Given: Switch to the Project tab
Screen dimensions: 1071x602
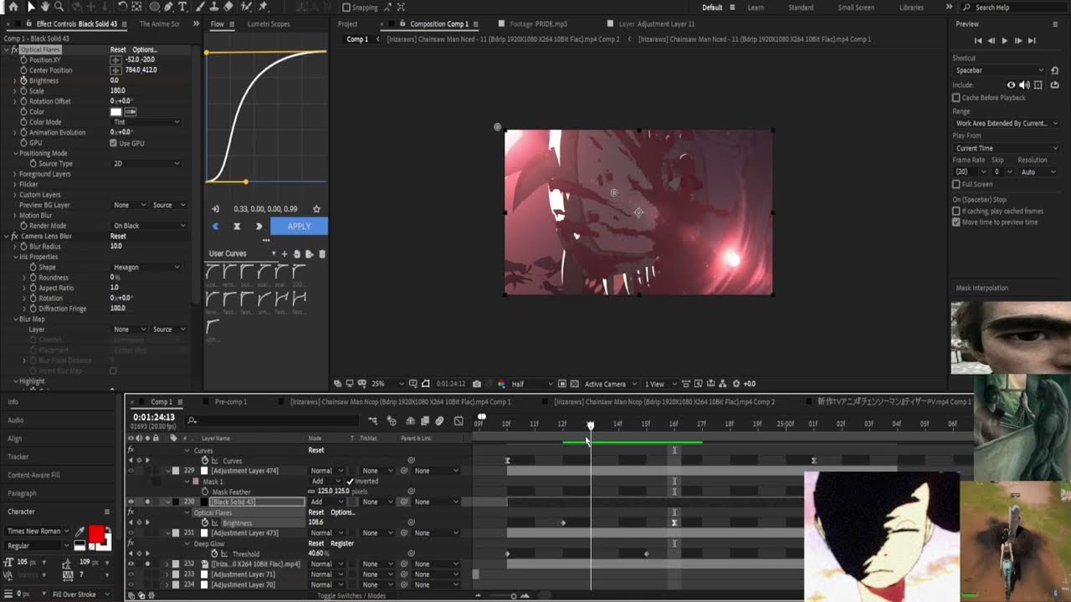Looking at the screenshot, I should [x=348, y=24].
